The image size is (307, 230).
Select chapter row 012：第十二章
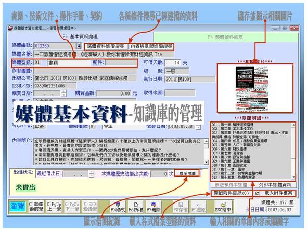tap(237, 173)
